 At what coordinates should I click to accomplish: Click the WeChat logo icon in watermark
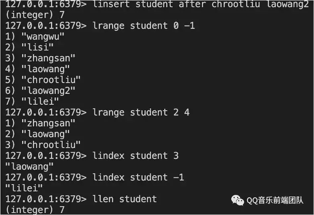click(237, 200)
